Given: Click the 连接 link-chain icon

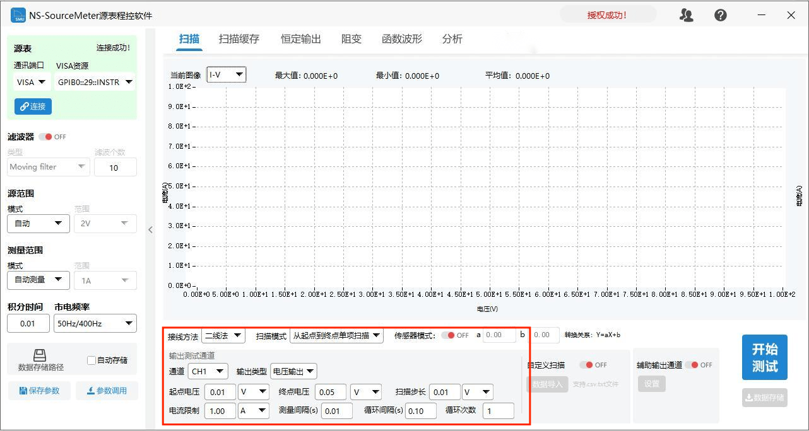Looking at the screenshot, I should click(23, 106).
